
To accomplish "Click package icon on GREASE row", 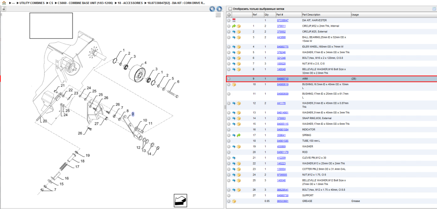I will [x=234, y=201].
